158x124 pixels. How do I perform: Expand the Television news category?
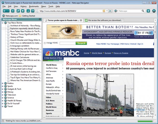(3, 95)
